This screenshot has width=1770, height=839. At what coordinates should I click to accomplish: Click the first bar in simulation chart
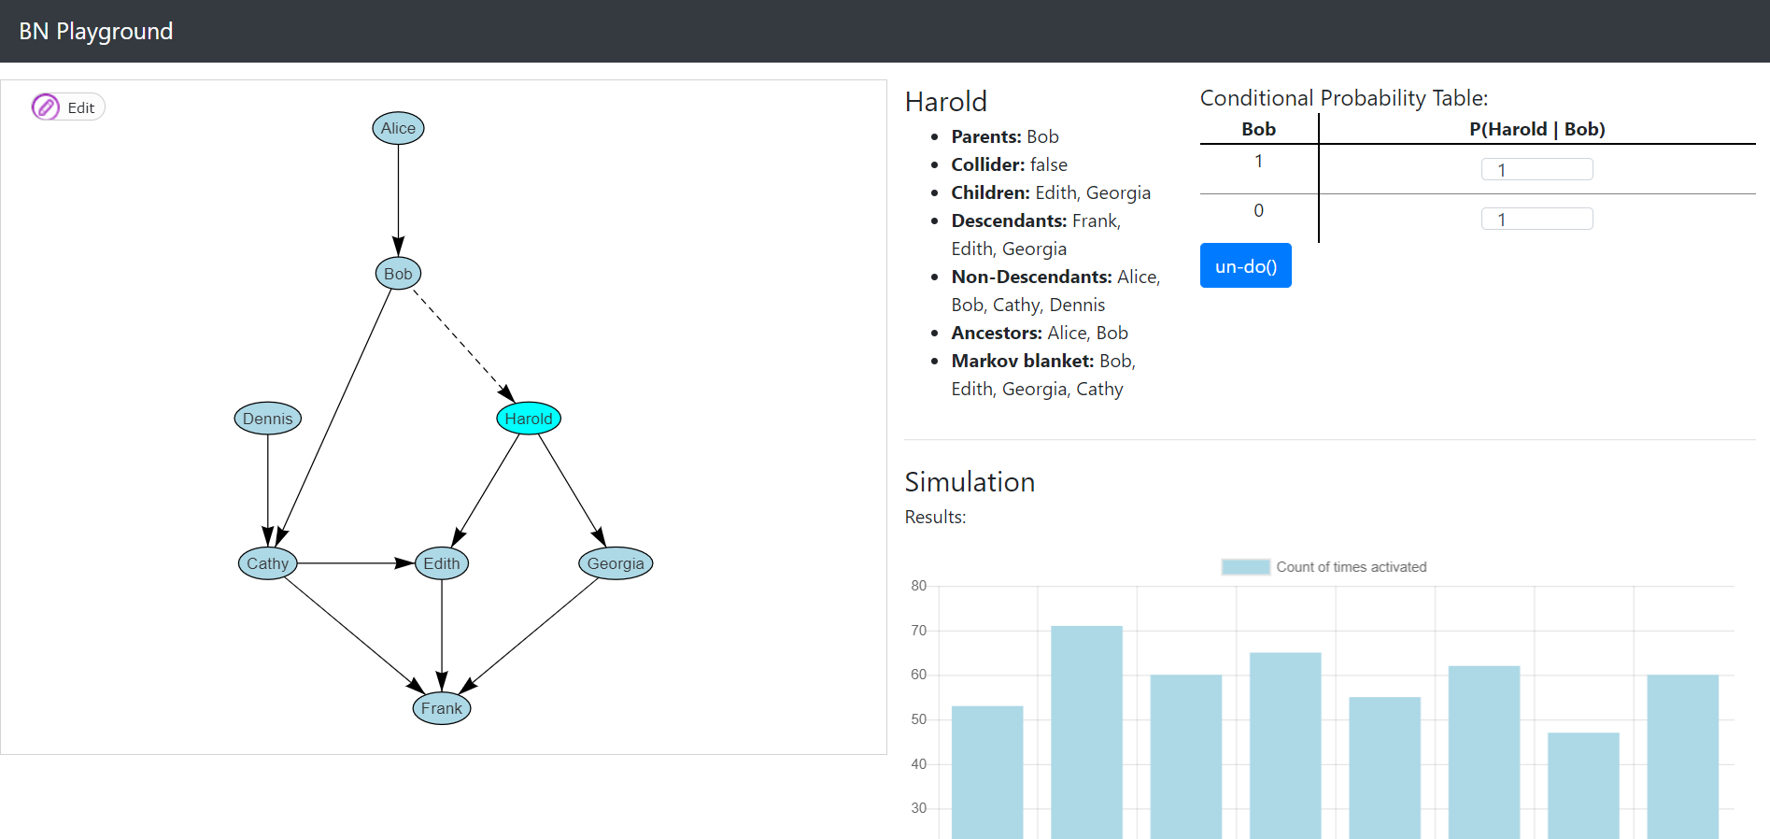tap(987, 772)
